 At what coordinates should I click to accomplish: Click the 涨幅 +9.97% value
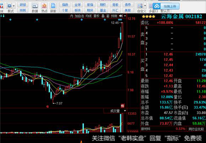167,92
